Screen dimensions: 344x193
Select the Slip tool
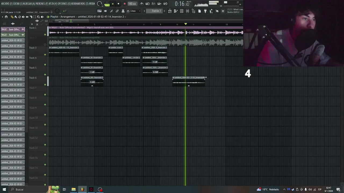click(x=27, y=17)
